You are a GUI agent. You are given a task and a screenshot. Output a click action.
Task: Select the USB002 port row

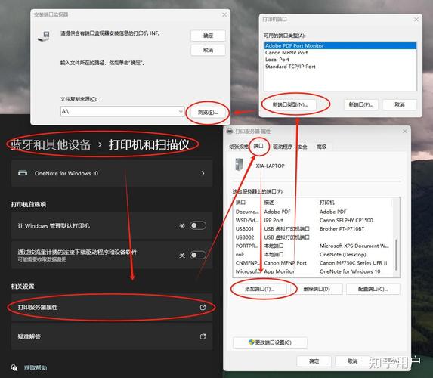pos(314,237)
